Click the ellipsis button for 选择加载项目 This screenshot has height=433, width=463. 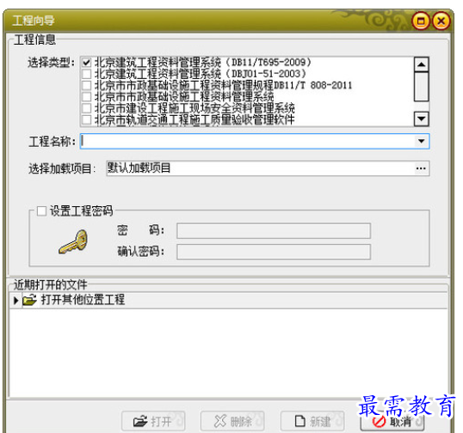(x=421, y=168)
